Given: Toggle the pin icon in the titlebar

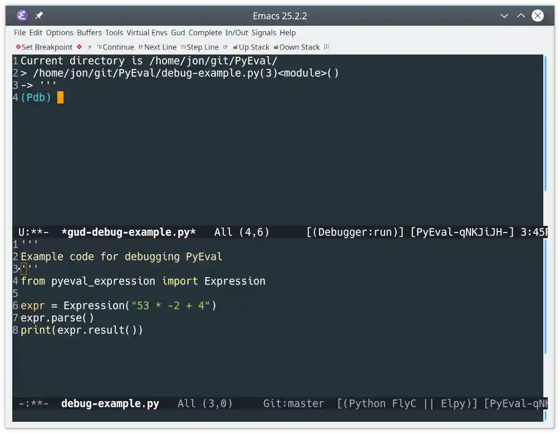Looking at the screenshot, I should [x=38, y=16].
